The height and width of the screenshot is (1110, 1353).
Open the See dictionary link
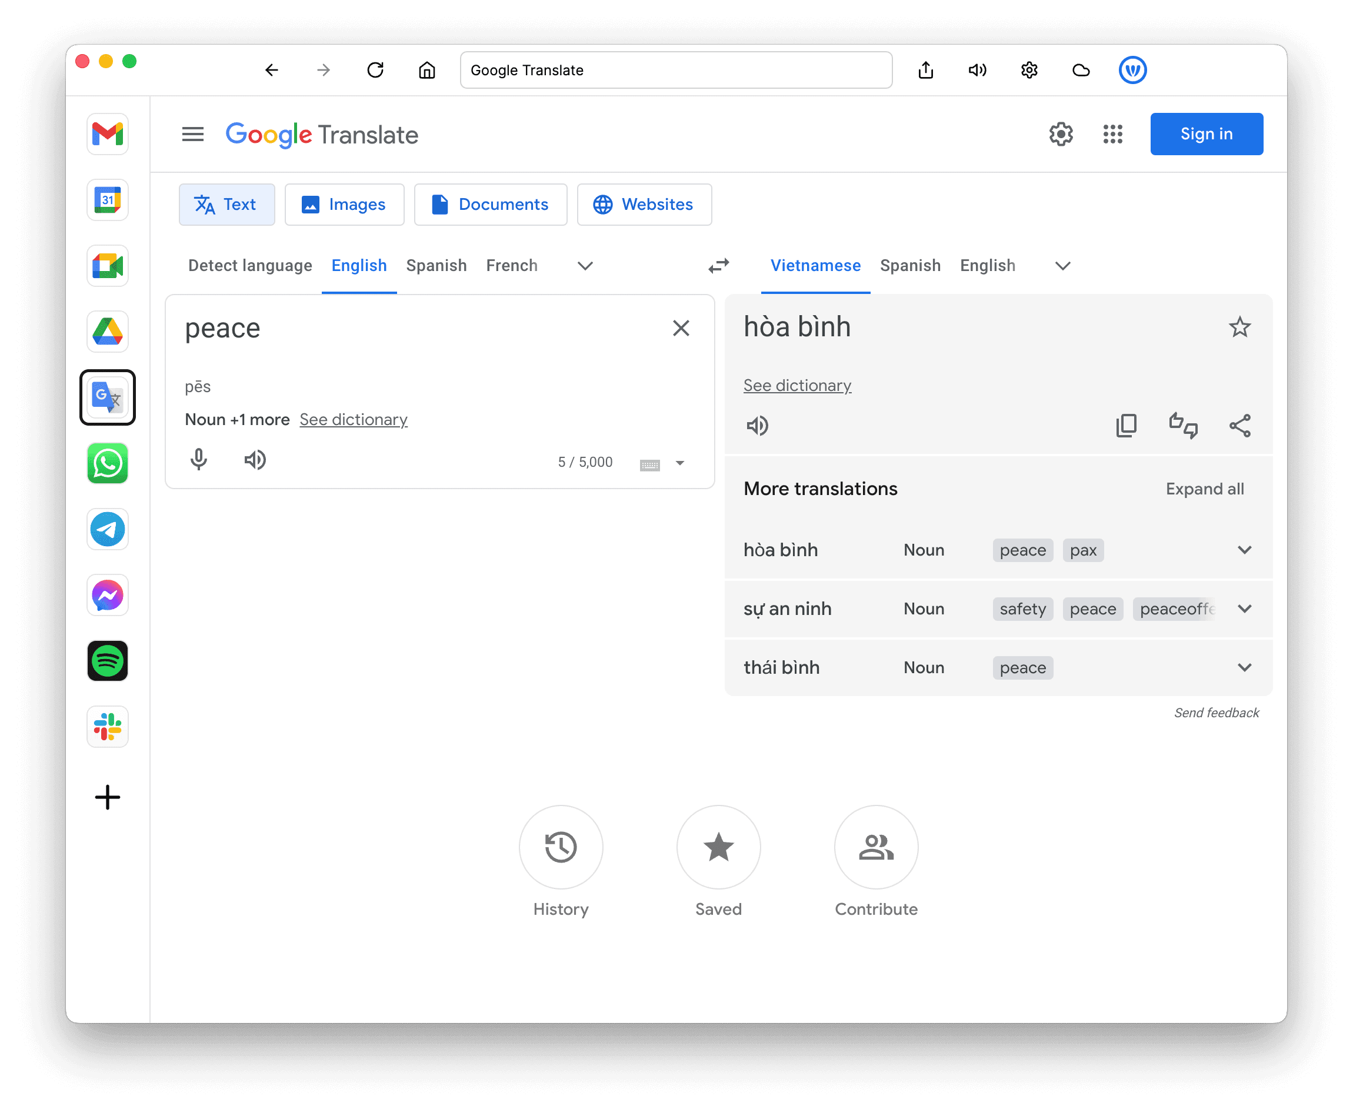tap(798, 385)
